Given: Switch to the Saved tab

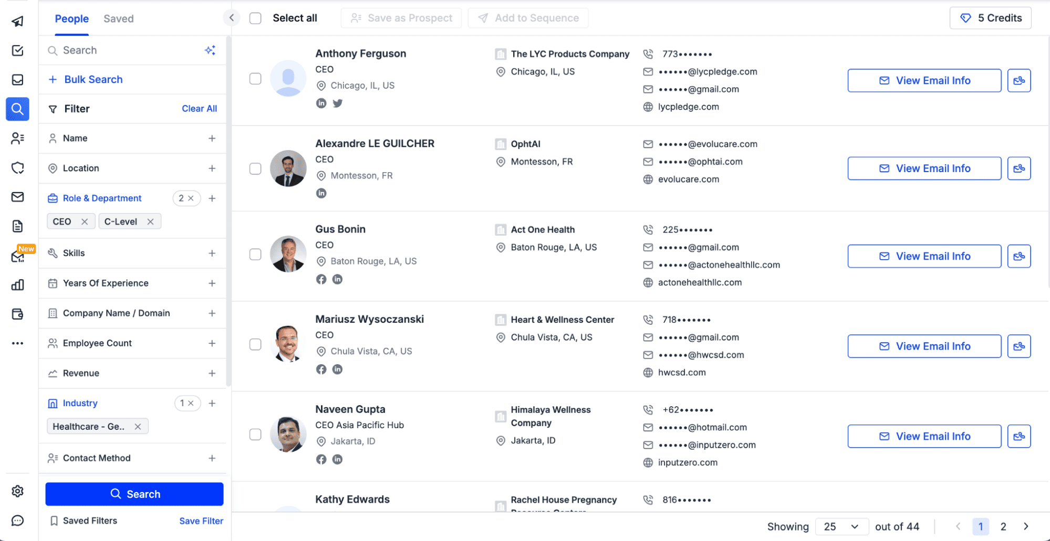Looking at the screenshot, I should [x=119, y=19].
